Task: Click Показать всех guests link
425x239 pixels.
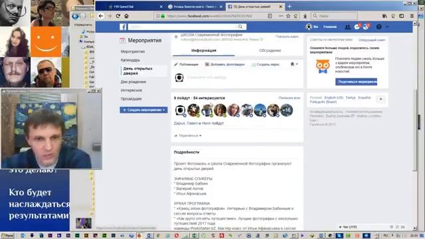Action: pos(290,98)
